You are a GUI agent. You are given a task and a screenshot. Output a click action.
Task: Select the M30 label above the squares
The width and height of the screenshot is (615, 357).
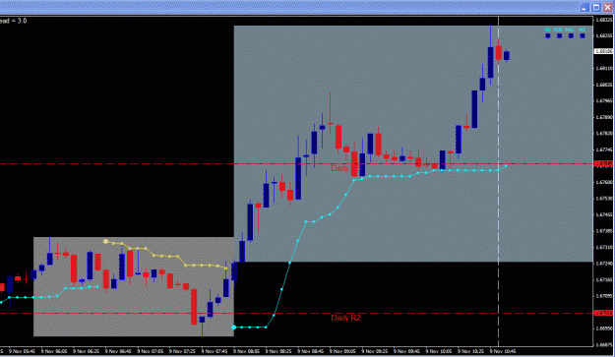pyautogui.click(x=558, y=30)
